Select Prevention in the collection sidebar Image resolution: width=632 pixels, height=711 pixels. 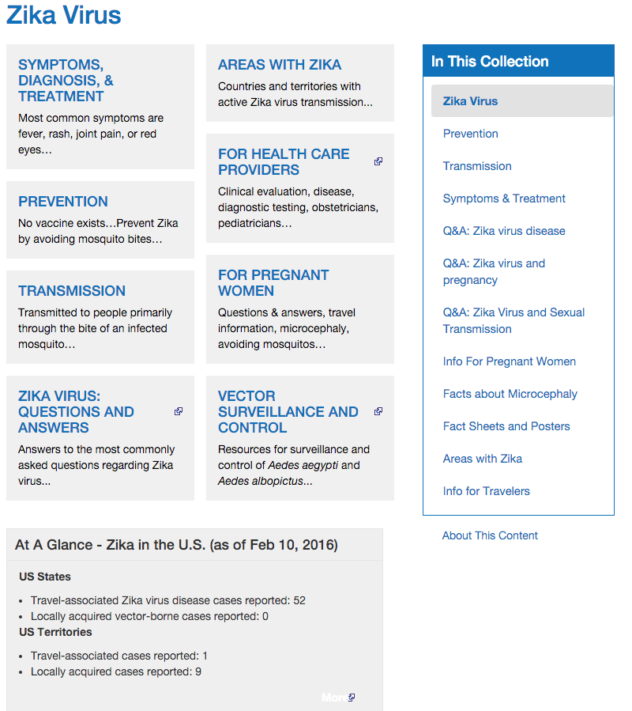tap(470, 134)
